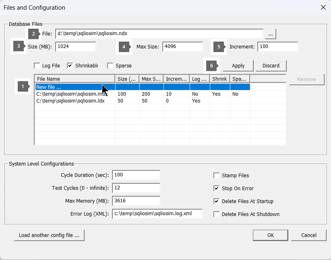Screen dimensions: 331x260
Task: Uncheck the Shrinkable checkbox
Action: point(70,66)
